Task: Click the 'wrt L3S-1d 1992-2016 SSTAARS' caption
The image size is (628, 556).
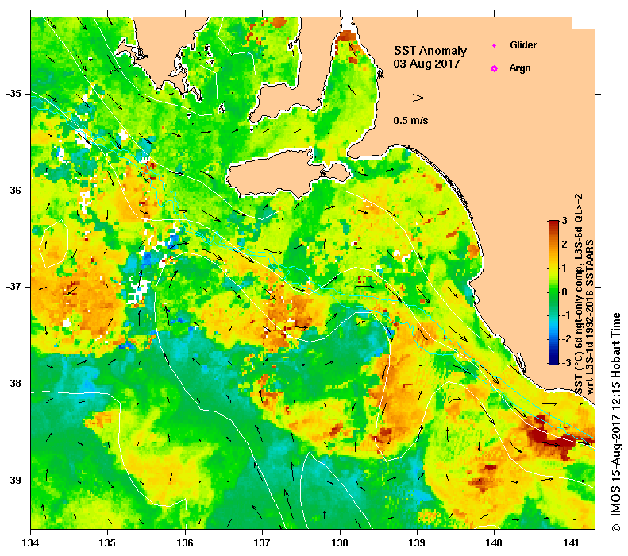Action: pos(590,317)
